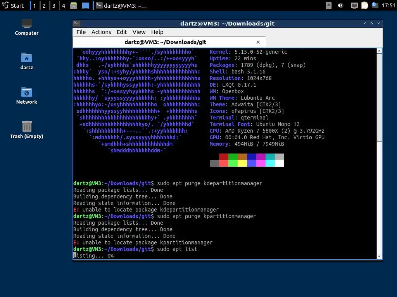Switch to virtual desktop 2

[44, 5]
